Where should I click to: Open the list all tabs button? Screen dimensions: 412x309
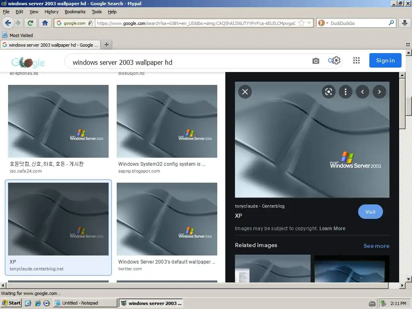[408, 45]
